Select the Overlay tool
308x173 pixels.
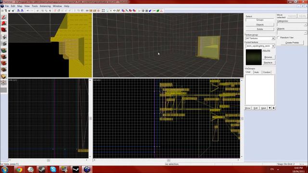click(x=4, y=69)
